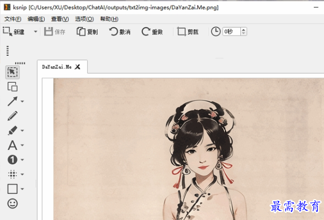Select the Arrow drawing tool
The width and height of the screenshot is (324, 220).
(x=12, y=101)
